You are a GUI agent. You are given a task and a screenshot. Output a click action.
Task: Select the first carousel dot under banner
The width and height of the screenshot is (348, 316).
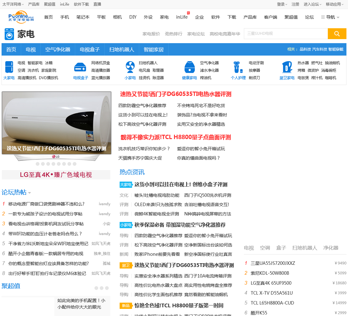click(38, 164)
